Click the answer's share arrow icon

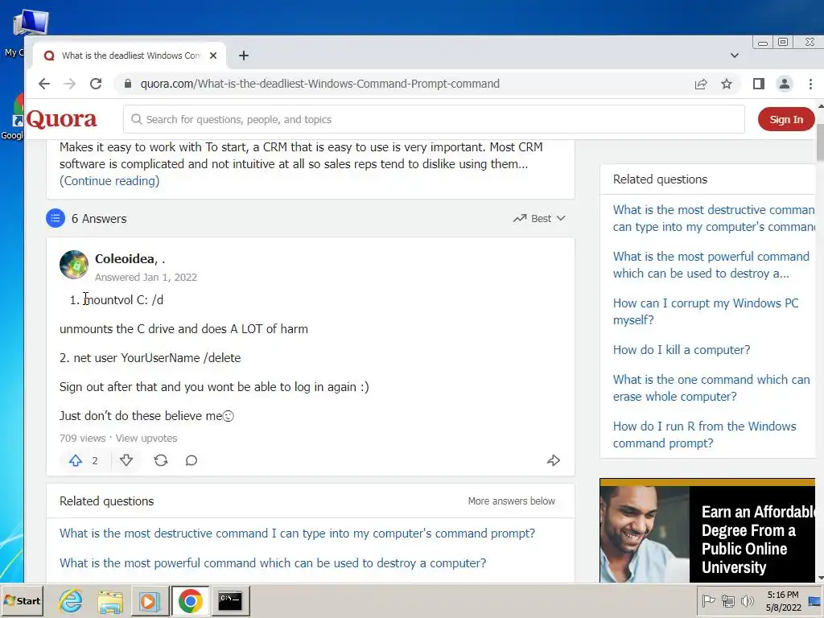pos(554,461)
